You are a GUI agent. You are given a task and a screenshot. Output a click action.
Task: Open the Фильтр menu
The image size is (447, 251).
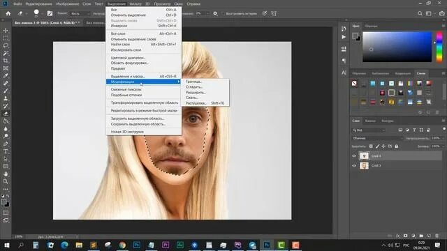[135, 4]
